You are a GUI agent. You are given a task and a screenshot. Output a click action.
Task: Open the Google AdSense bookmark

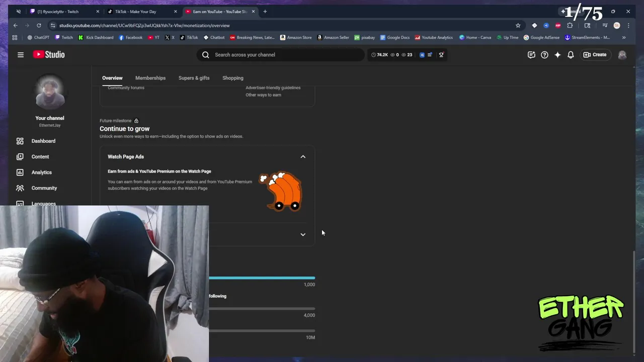541,37
